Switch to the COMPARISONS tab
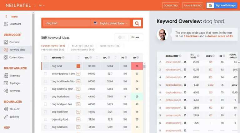This screenshot has width=240, height=133. [82, 50]
